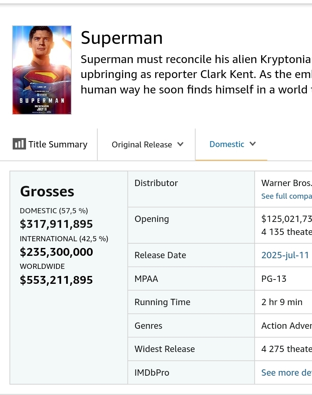Click the international gross figure $235,300,000
Screen dimensions: 312x395
[x=56, y=252]
